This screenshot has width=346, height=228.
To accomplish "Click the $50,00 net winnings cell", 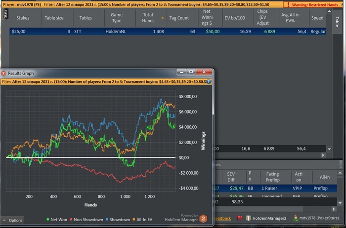I will coord(213,32).
